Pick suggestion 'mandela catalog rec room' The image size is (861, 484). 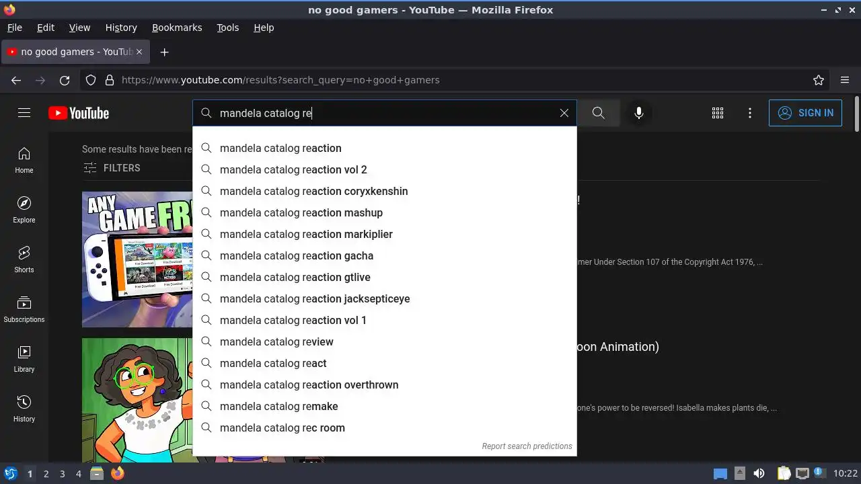pos(385,428)
